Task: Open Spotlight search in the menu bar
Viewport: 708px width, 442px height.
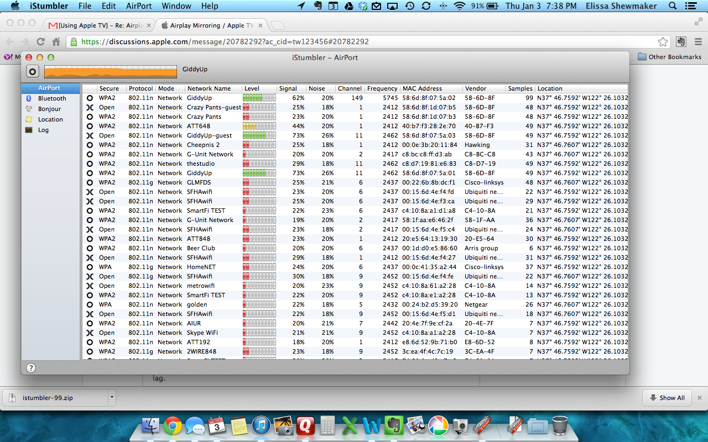Action: pyautogui.click(x=673, y=6)
